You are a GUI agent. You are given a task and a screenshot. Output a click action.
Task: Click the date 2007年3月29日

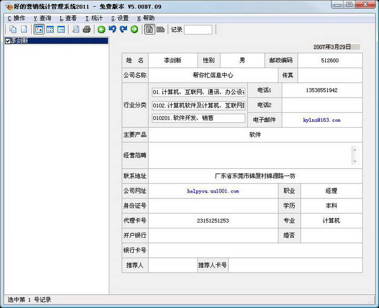tap(332, 47)
